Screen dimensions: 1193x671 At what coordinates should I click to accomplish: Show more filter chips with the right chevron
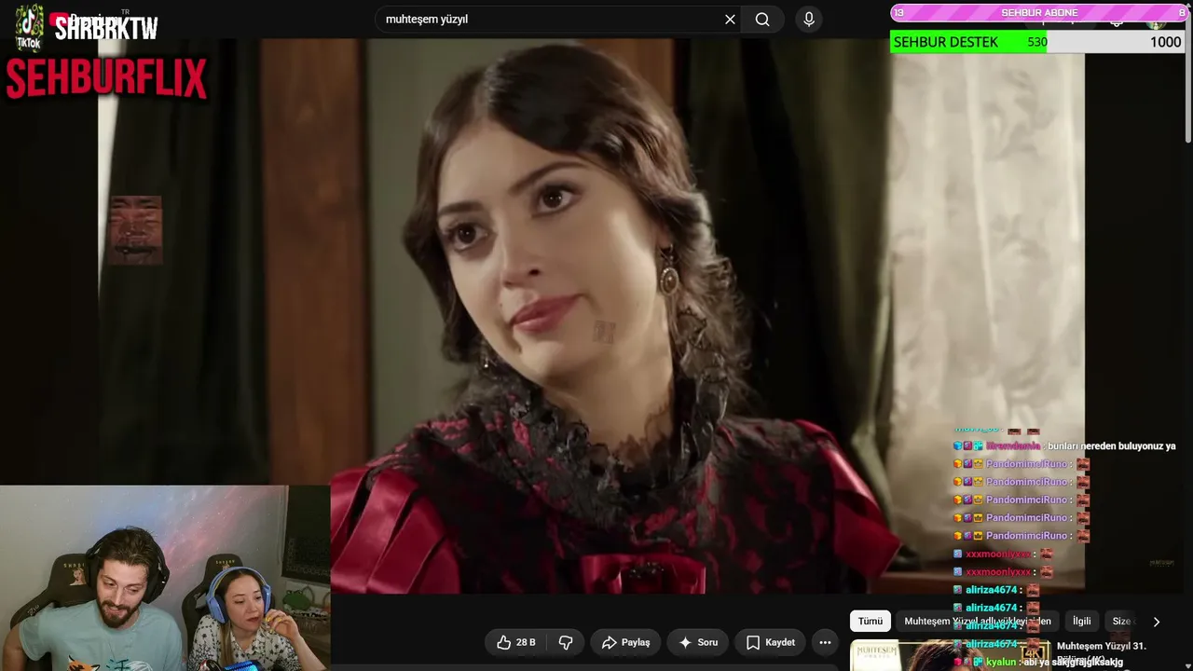1157,622
